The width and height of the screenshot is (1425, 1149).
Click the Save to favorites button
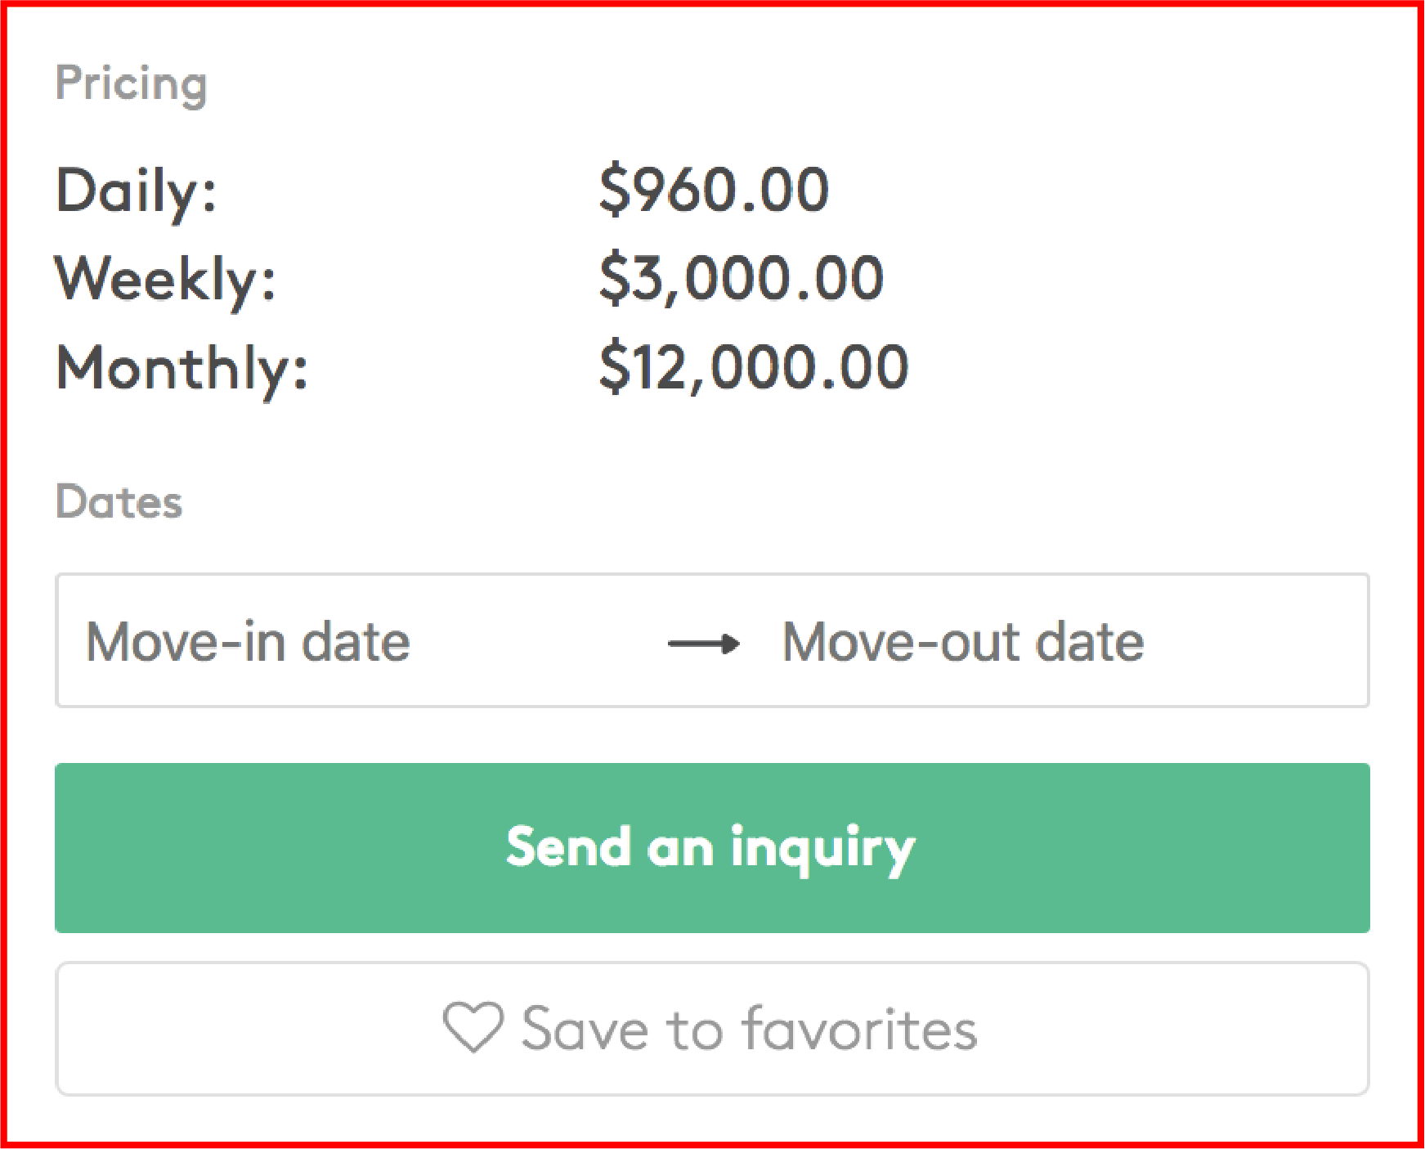[711, 1029]
